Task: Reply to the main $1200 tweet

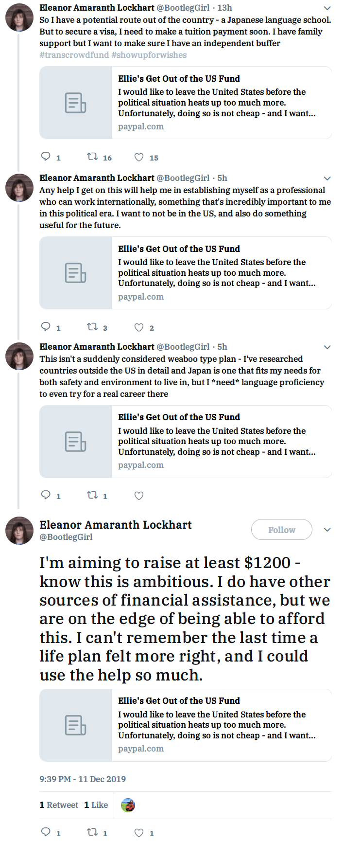Action: coord(46,832)
